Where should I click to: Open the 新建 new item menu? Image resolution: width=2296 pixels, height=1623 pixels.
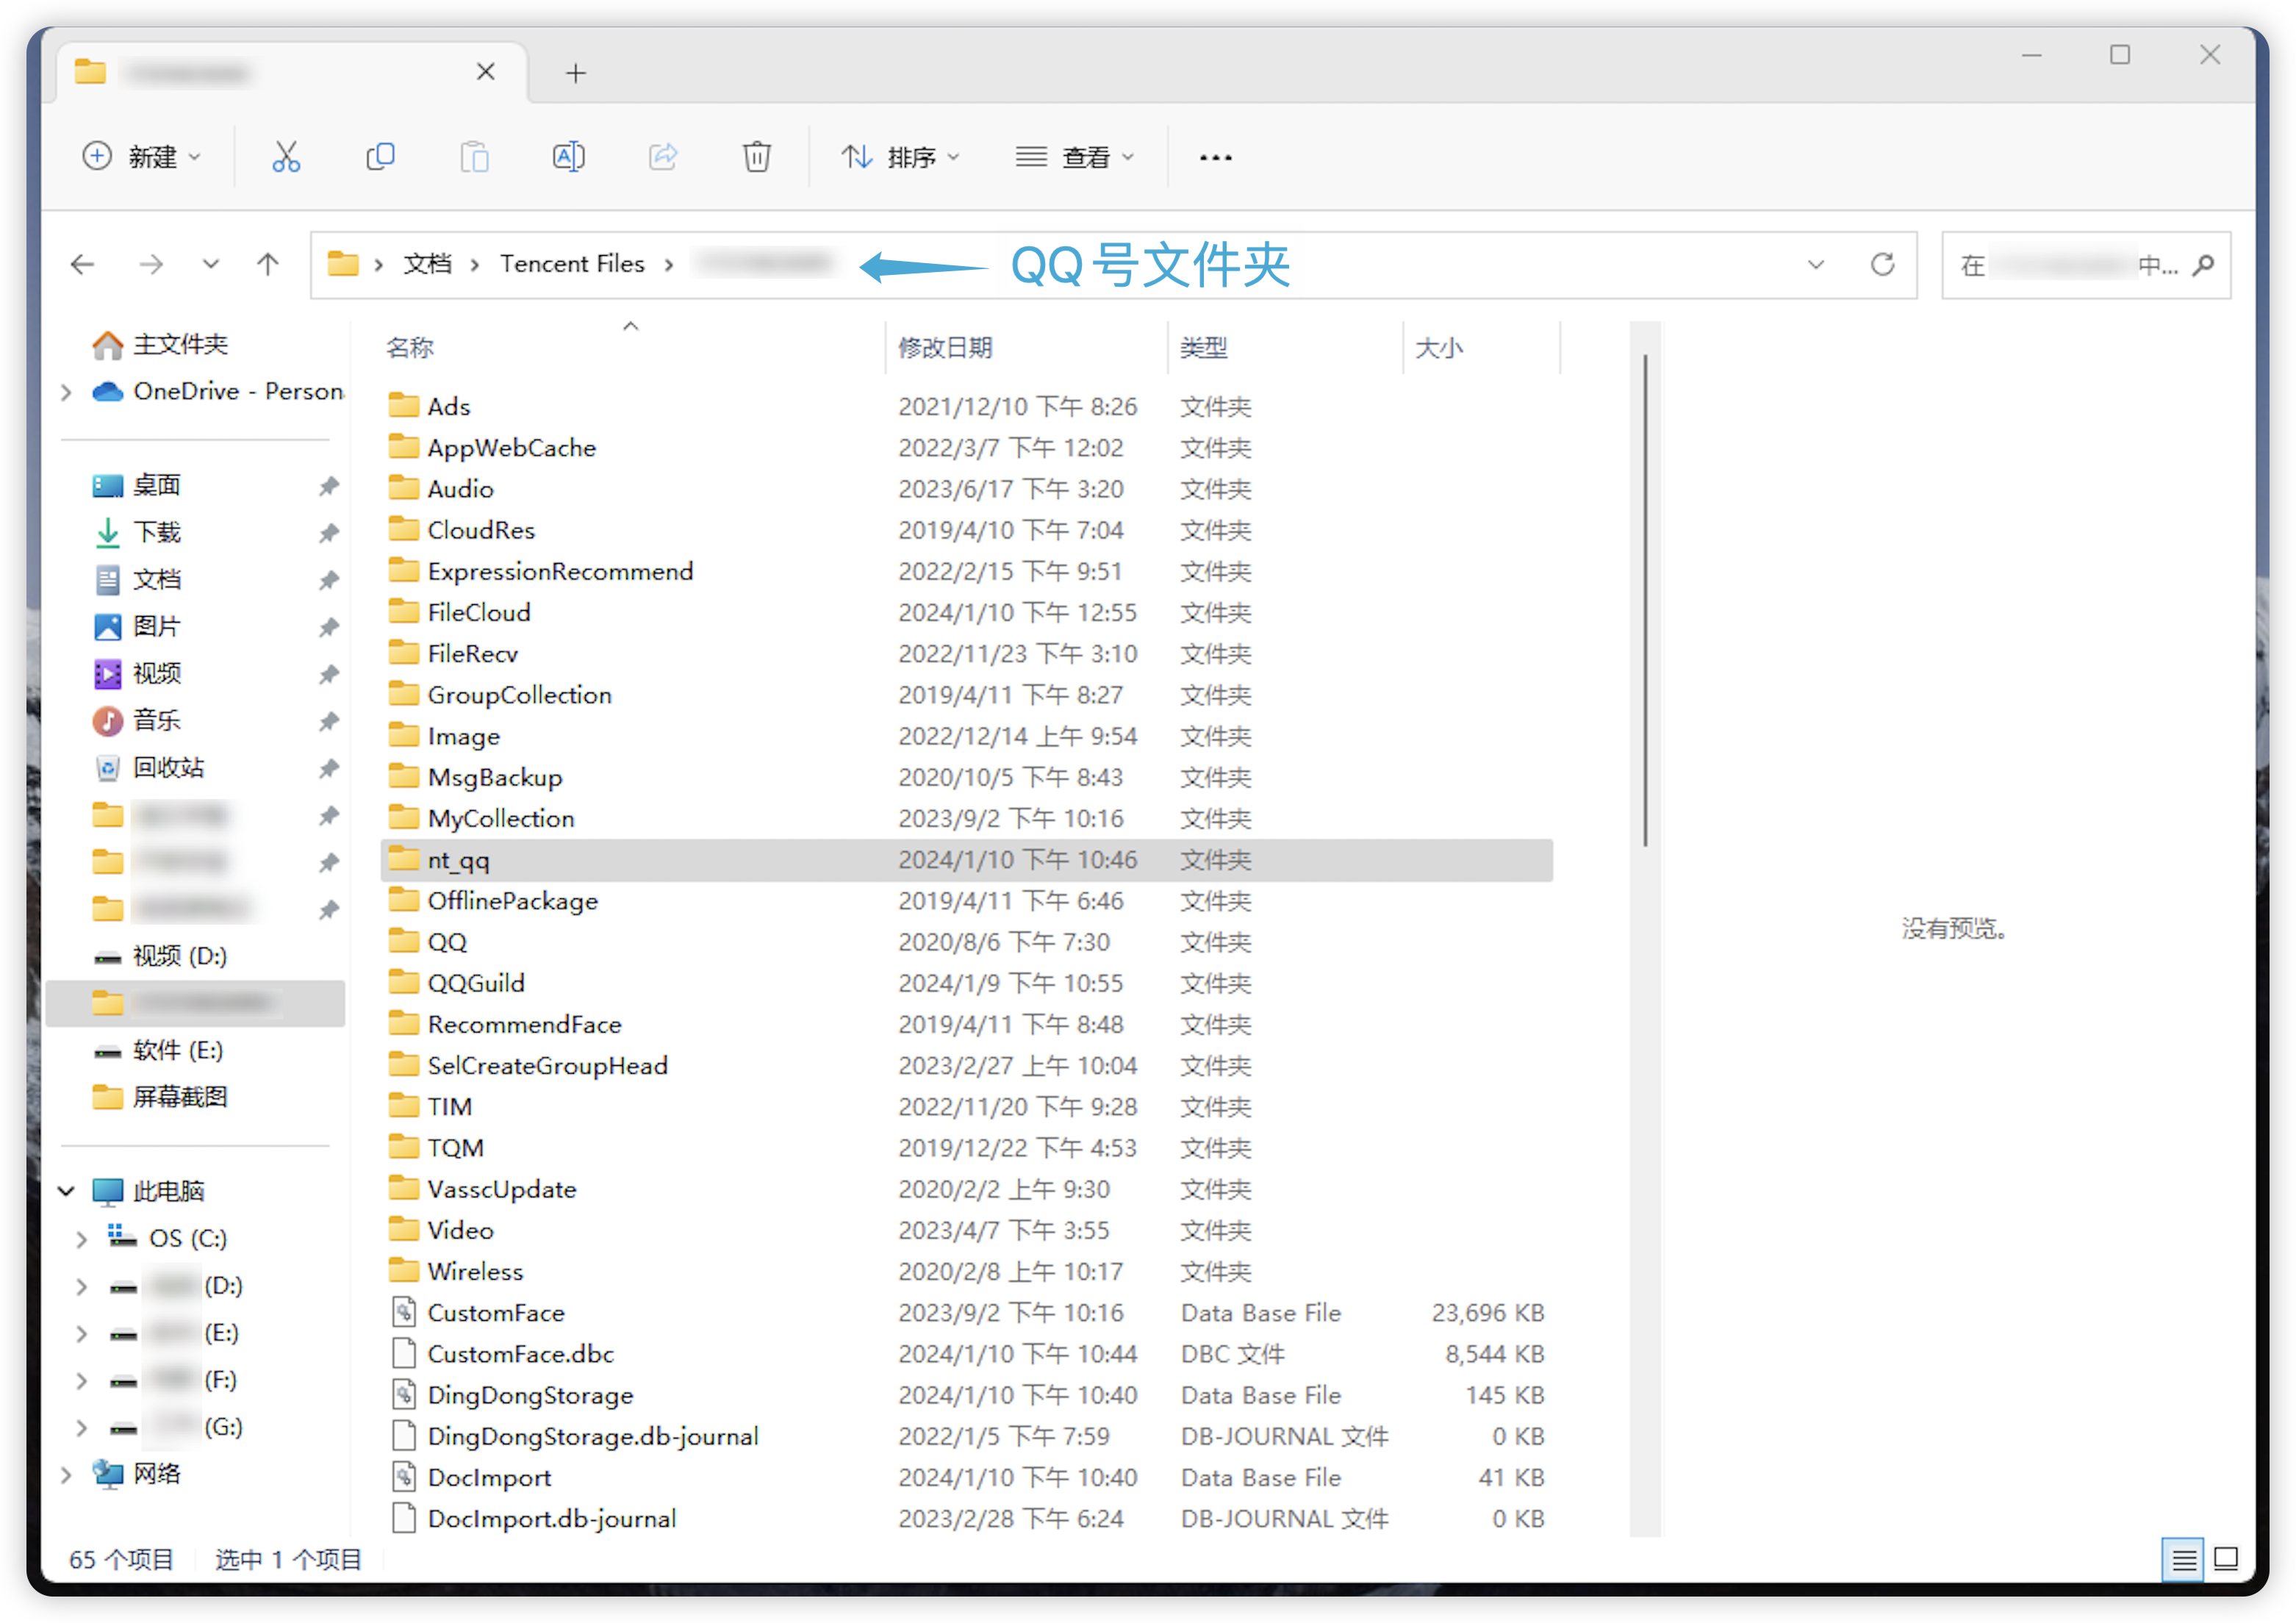tap(143, 156)
